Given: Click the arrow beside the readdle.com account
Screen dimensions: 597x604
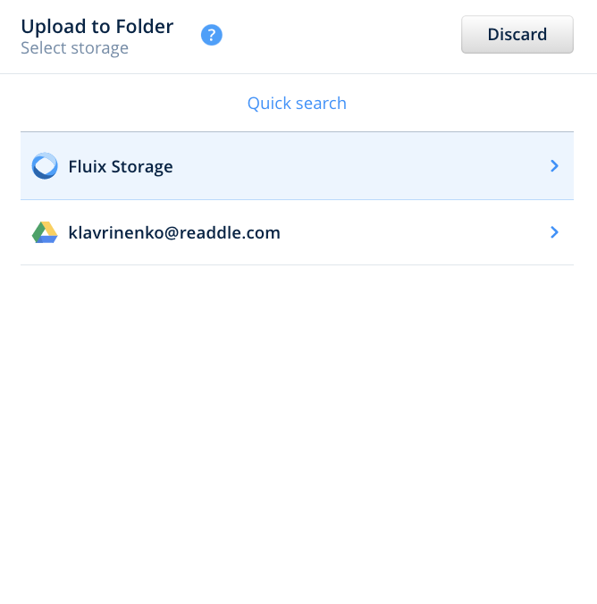Looking at the screenshot, I should (x=554, y=232).
